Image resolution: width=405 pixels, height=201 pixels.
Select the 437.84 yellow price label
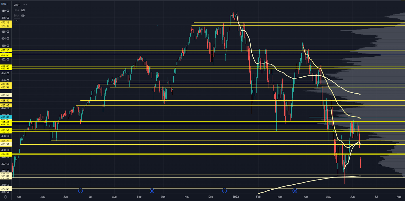click(x=5, y=84)
